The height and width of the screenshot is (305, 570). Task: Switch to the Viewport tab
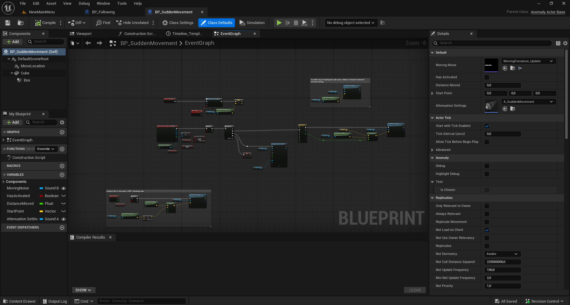(84, 34)
